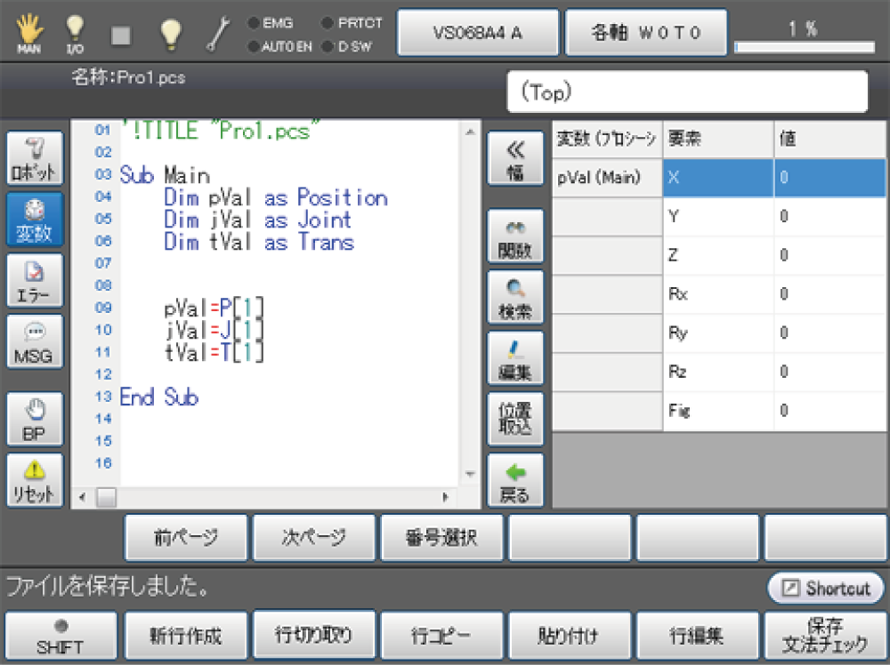The height and width of the screenshot is (665, 890).
Task: Toggle the SHIFT key button
Action: point(61,637)
